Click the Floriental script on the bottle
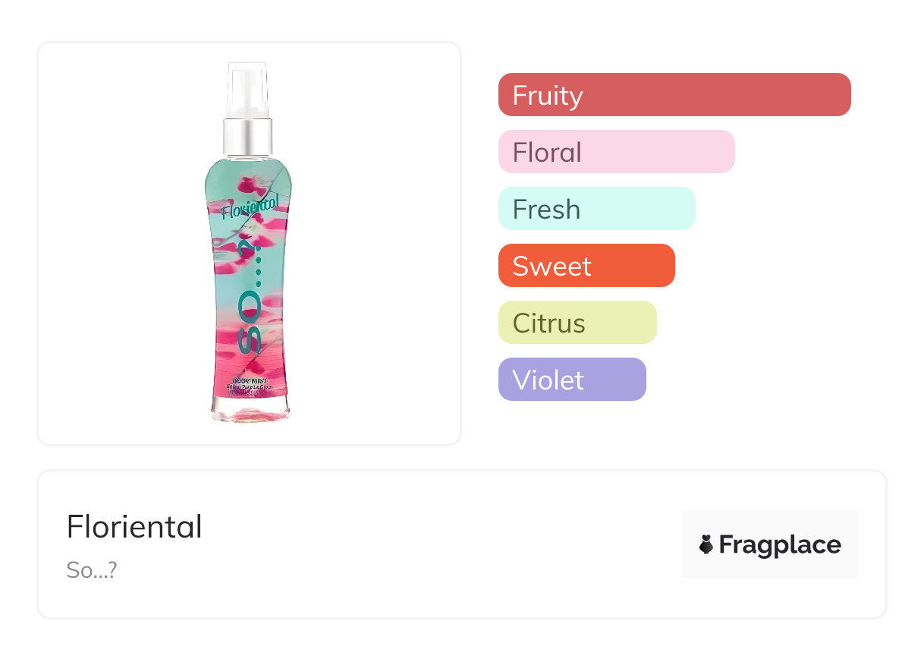 coord(250,206)
